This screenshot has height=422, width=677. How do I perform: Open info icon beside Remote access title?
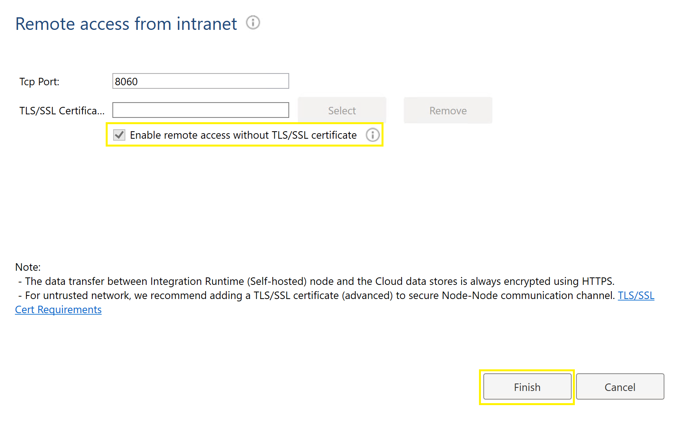(x=253, y=22)
